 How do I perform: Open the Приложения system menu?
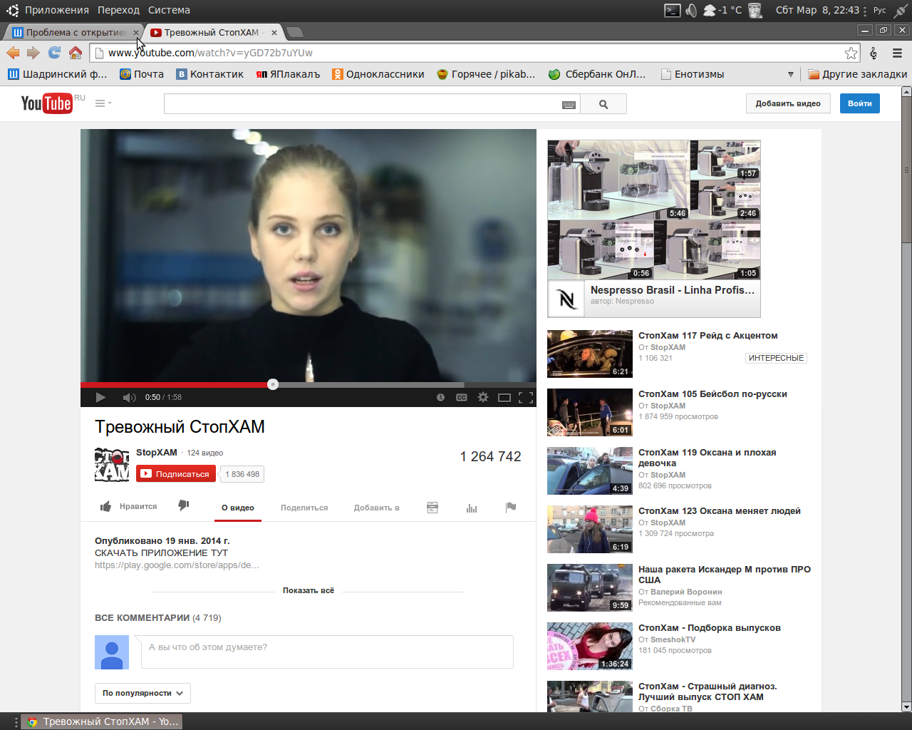(x=56, y=10)
